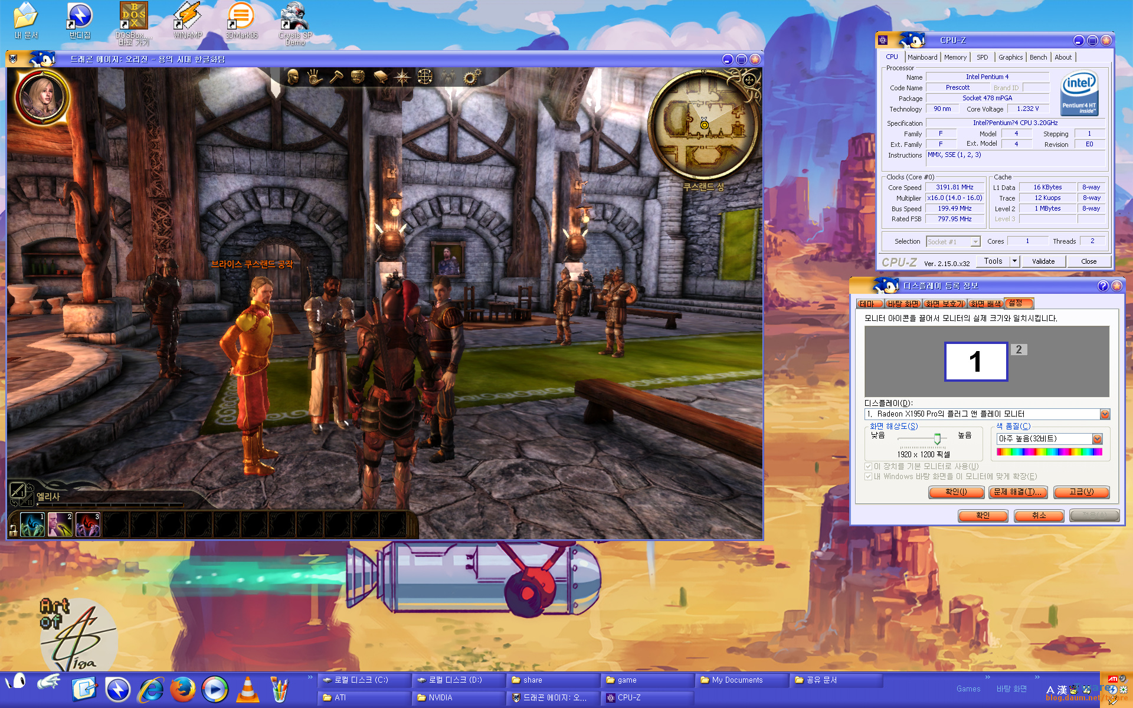Open the 화면 보호기 tab

click(x=944, y=304)
